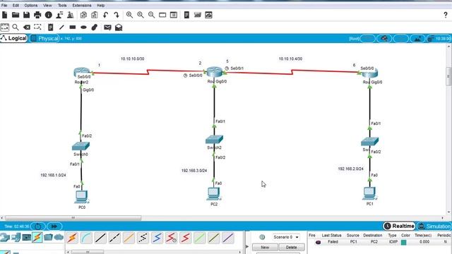Click the Undo arrow icon
452x254 pixels.
pos(105,15)
